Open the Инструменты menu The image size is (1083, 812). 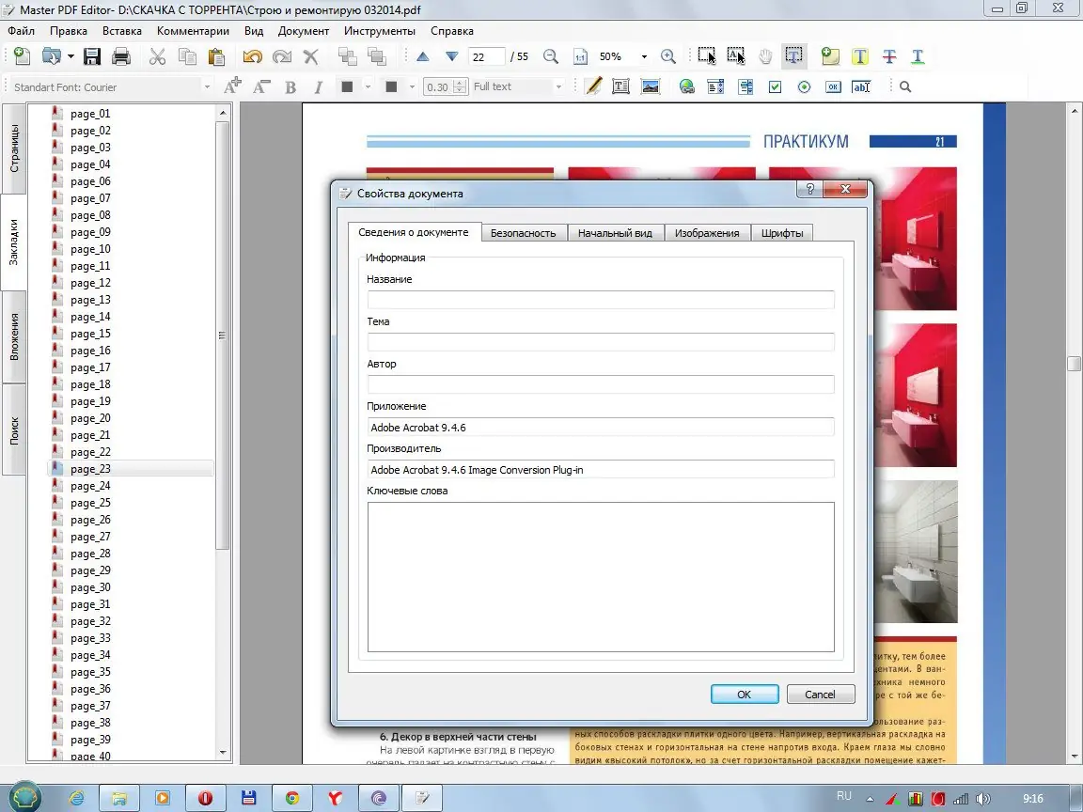tap(380, 31)
